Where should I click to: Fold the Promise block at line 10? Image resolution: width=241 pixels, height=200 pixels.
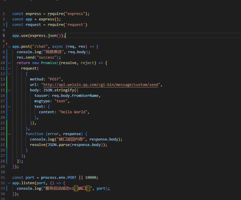tap(9, 63)
